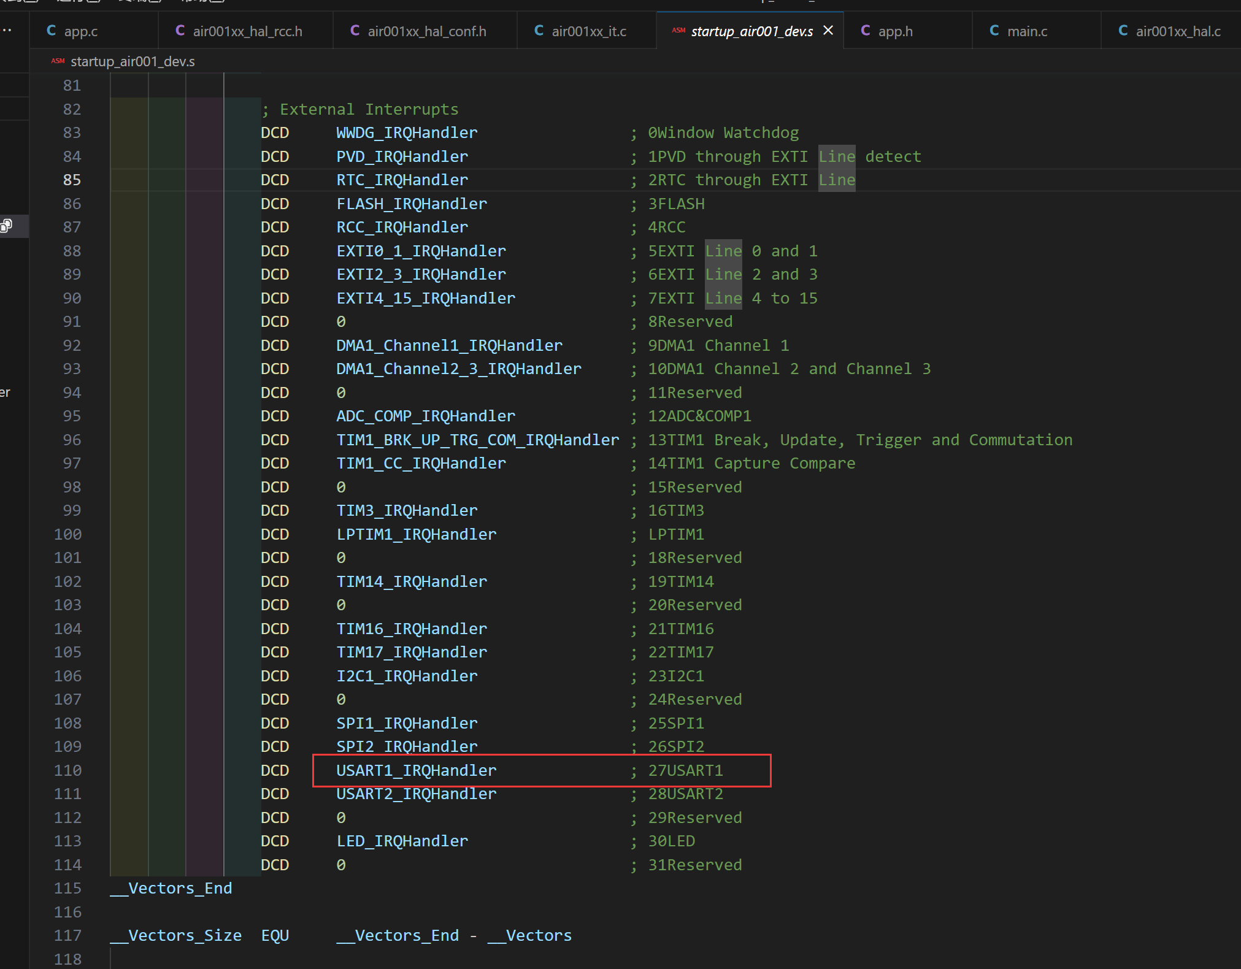Screen dimensions: 1241x969
Task: Click the C icon on air001xx_hal_conf.h tab
Action: (x=355, y=31)
